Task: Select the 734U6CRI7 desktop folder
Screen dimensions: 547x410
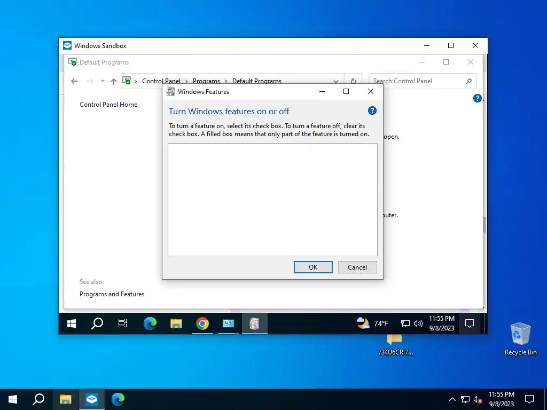Action: coord(395,345)
